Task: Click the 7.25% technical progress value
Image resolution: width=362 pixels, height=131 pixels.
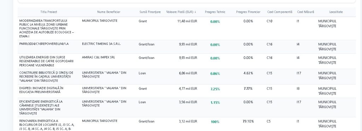Action: (x=215, y=89)
